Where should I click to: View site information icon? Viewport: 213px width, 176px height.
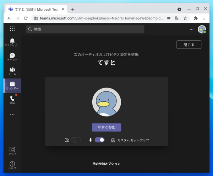[36, 18]
